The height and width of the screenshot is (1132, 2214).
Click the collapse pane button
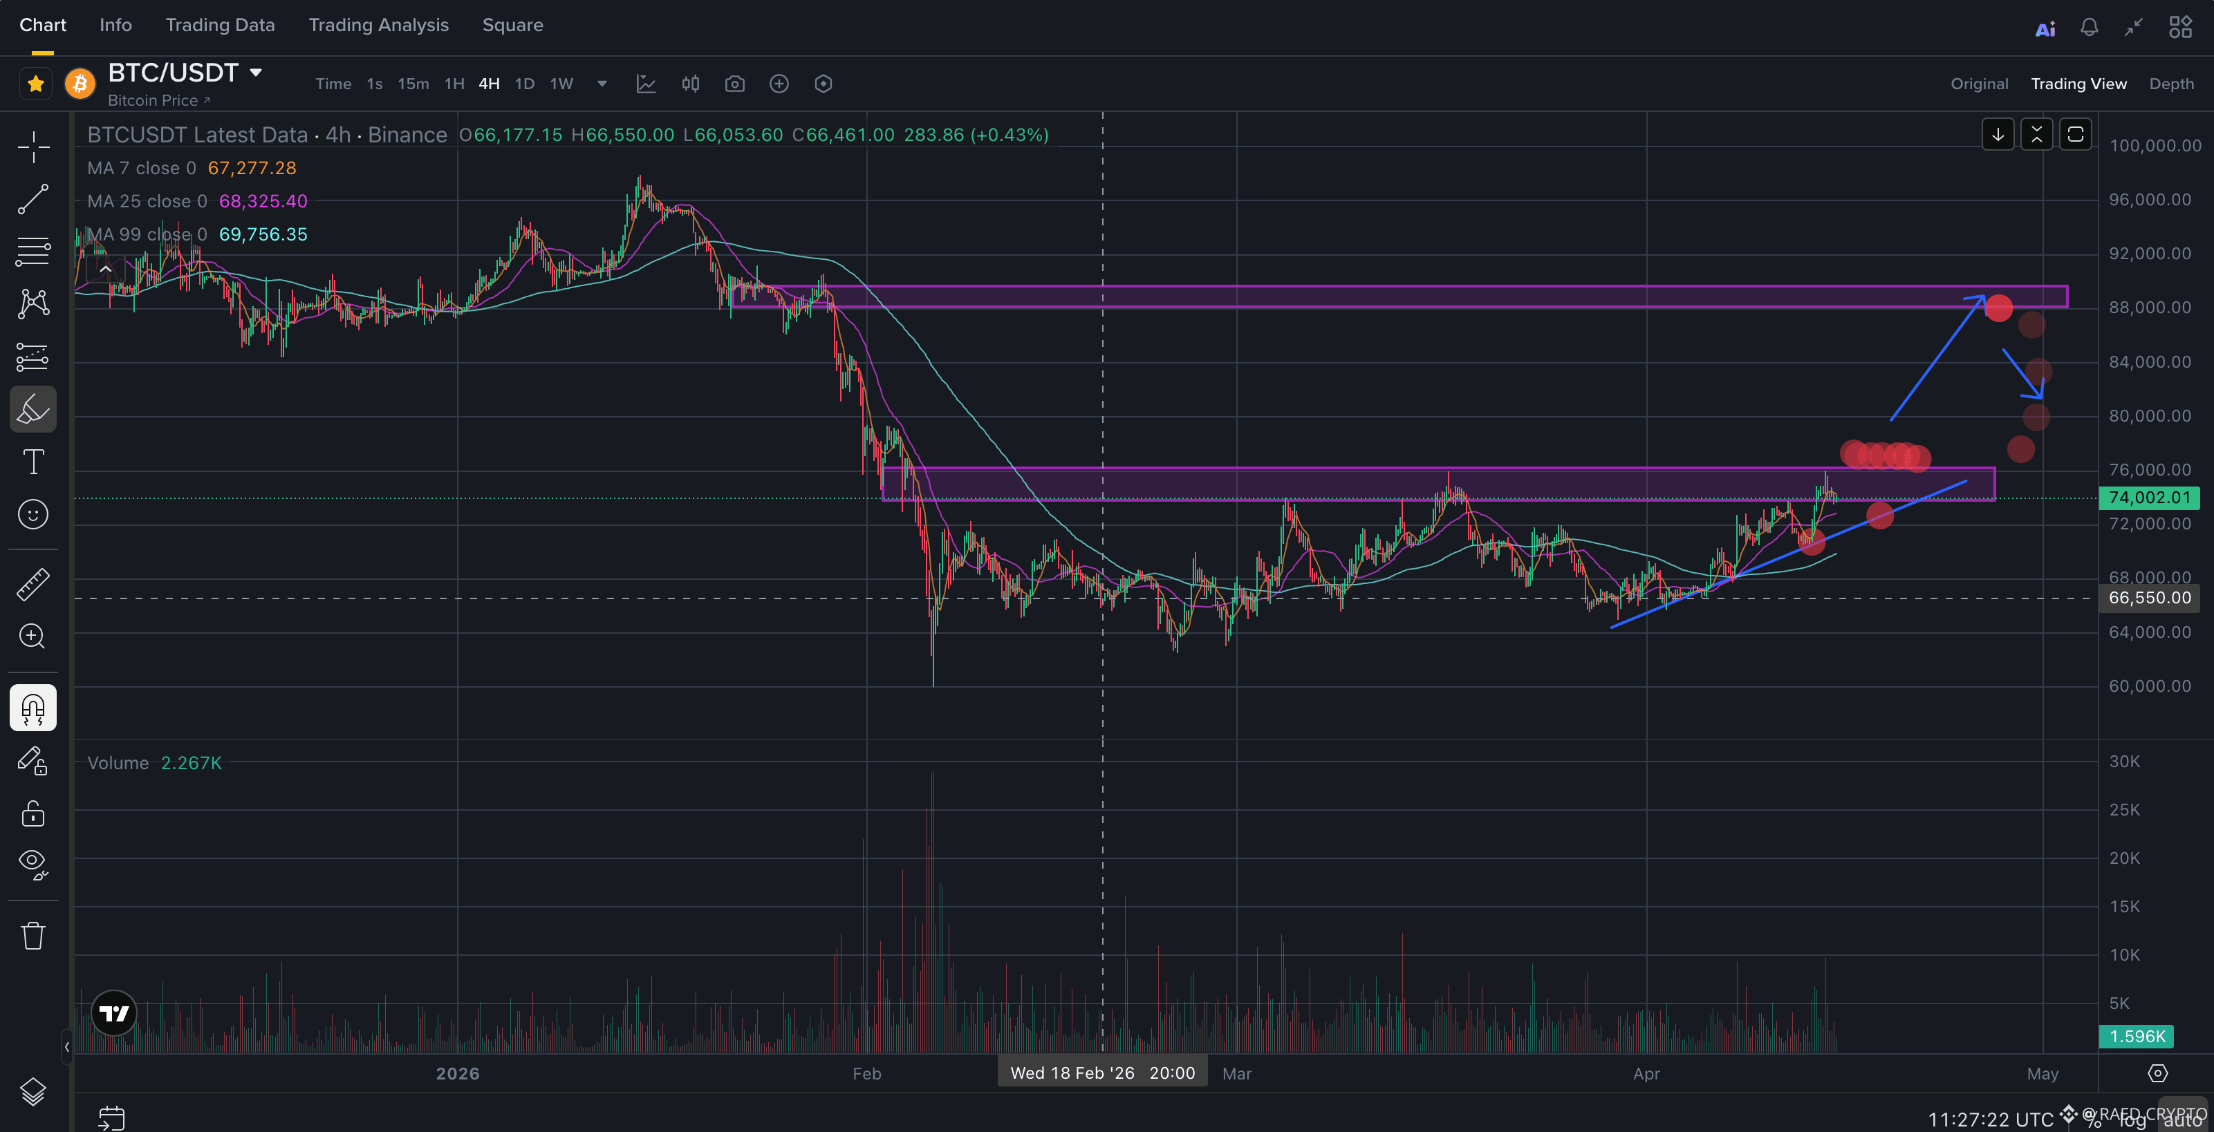tap(2037, 135)
